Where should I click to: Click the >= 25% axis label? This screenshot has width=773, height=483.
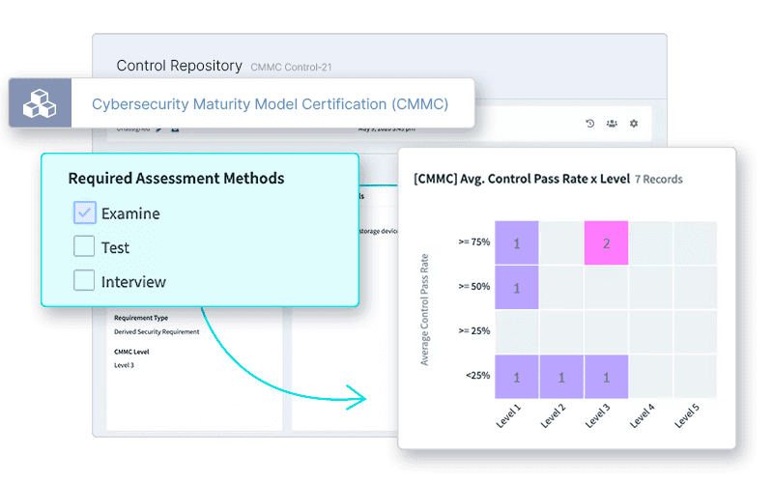[x=474, y=330]
